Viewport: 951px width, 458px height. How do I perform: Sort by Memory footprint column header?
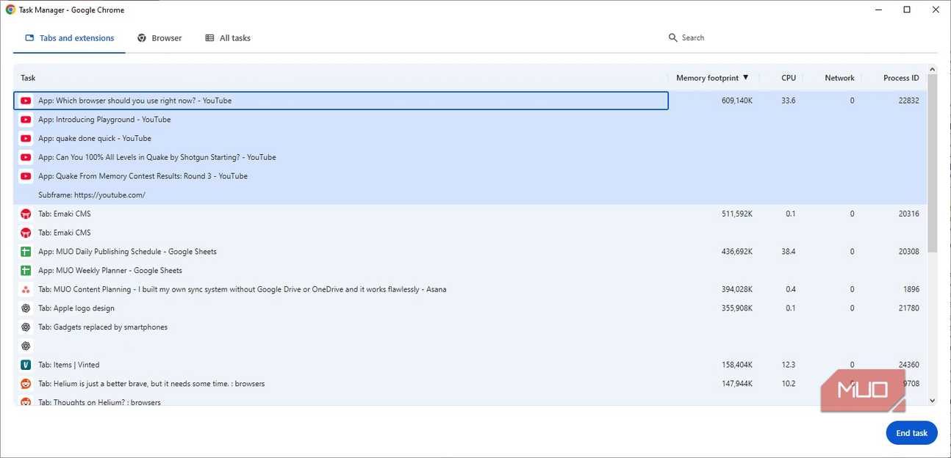(x=712, y=78)
